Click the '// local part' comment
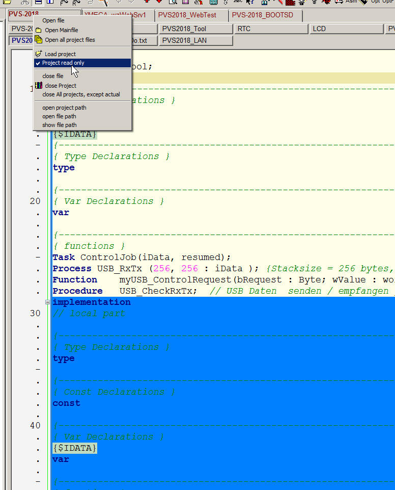The width and height of the screenshot is (395, 490). click(x=89, y=314)
